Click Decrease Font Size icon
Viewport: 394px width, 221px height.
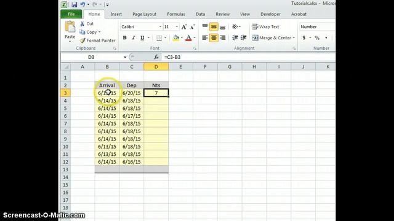click(193, 27)
